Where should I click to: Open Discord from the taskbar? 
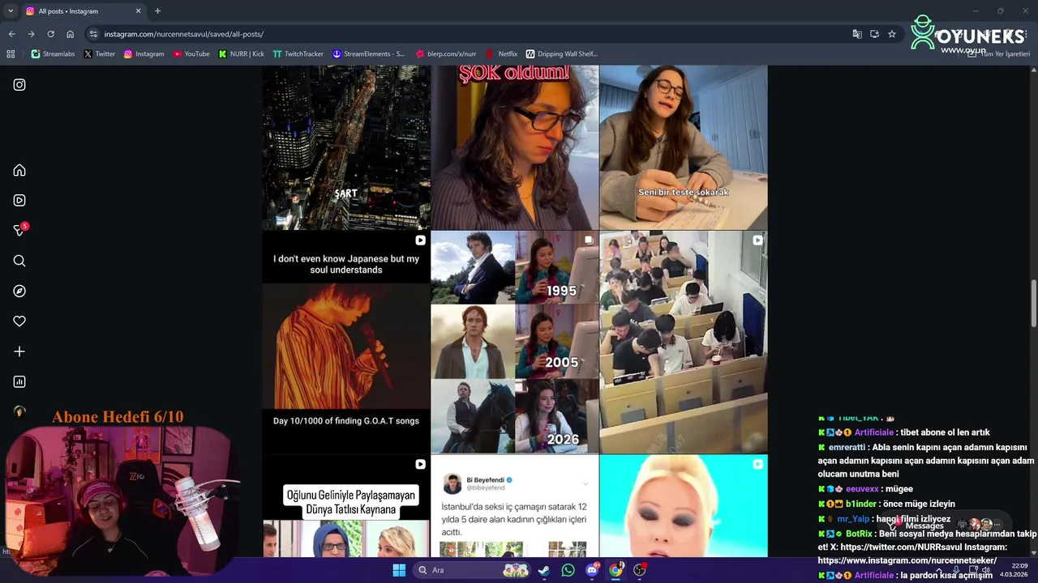(592, 570)
